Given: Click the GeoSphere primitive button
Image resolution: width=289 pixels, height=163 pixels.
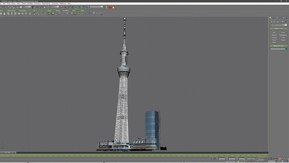Looking at the screenshot, I should (283, 35).
